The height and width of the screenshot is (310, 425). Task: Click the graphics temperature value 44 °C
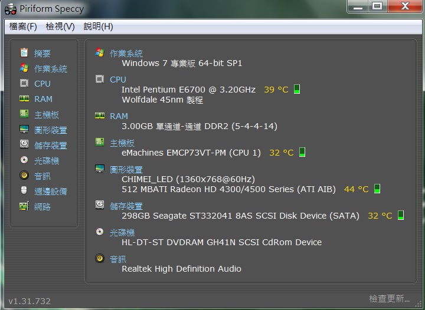click(x=356, y=189)
